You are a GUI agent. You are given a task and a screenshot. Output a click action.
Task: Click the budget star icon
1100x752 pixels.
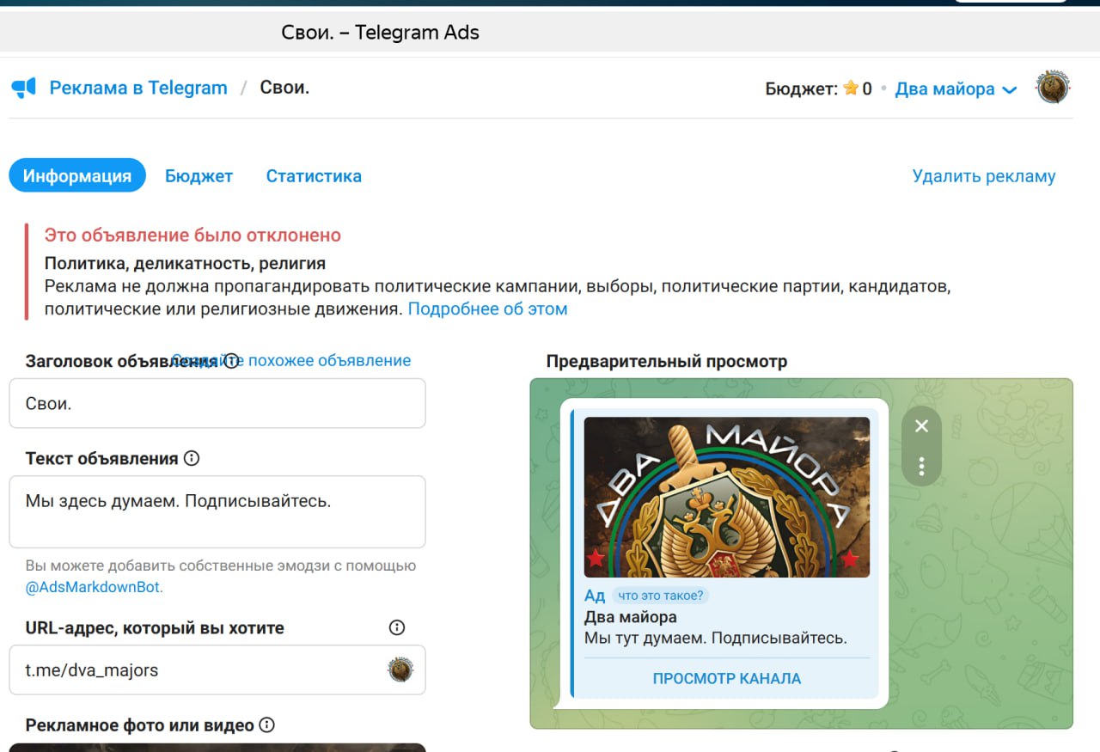(x=851, y=89)
